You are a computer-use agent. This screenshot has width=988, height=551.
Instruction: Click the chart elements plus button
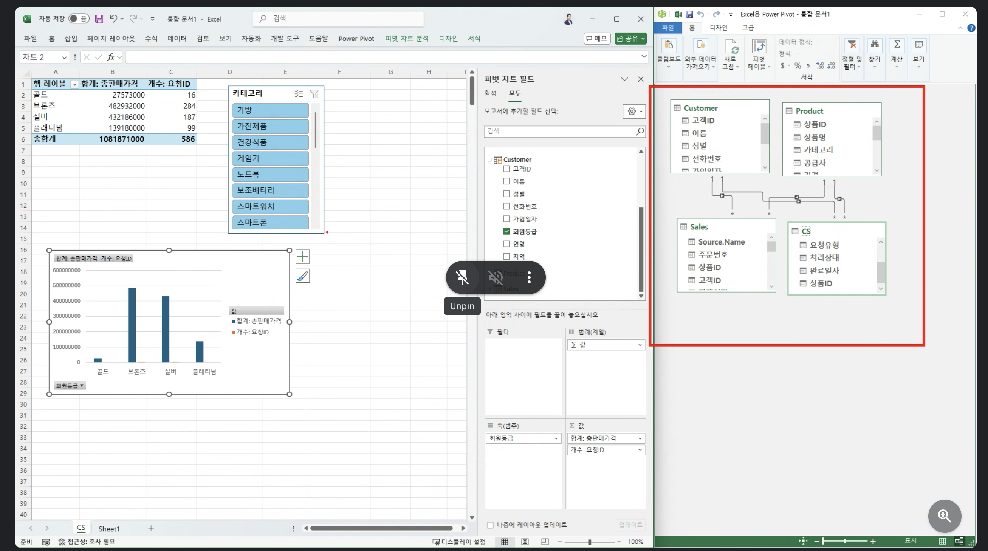[303, 257]
